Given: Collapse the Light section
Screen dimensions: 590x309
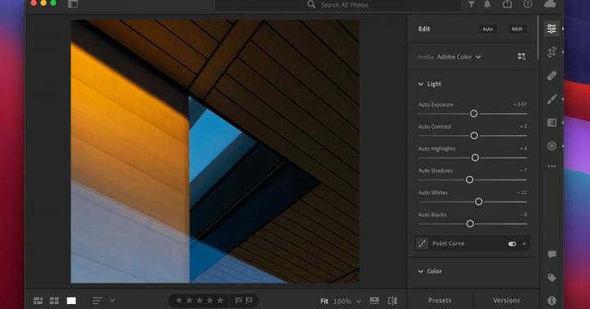Looking at the screenshot, I should 420,84.
